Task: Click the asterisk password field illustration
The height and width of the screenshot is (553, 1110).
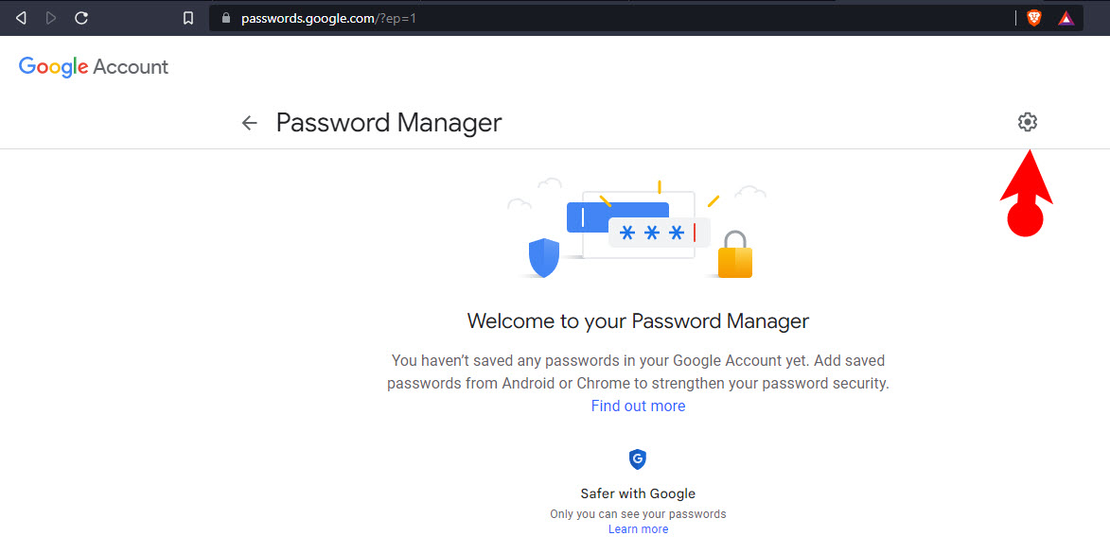Action: [659, 232]
